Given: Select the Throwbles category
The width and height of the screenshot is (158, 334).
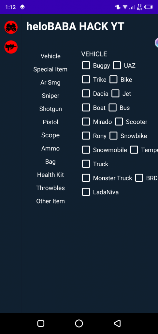Looking at the screenshot, I should tap(50, 188).
